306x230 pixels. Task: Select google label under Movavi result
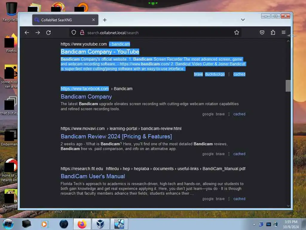(208, 154)
